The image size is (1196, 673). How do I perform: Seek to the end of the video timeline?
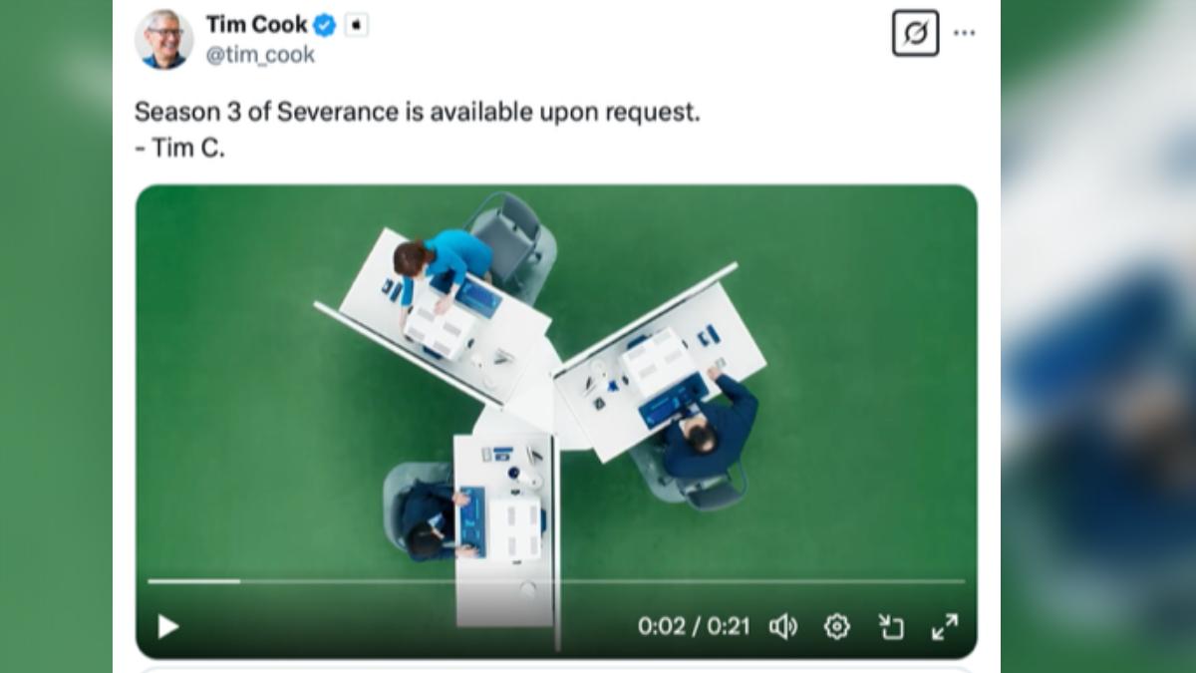pos(963,580)
